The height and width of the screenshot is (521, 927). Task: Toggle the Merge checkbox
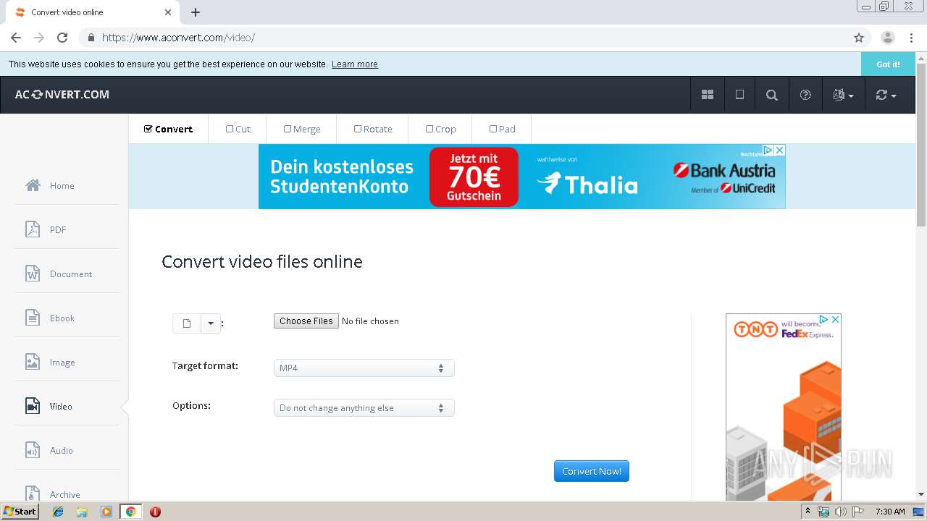(x=288, y=129)
